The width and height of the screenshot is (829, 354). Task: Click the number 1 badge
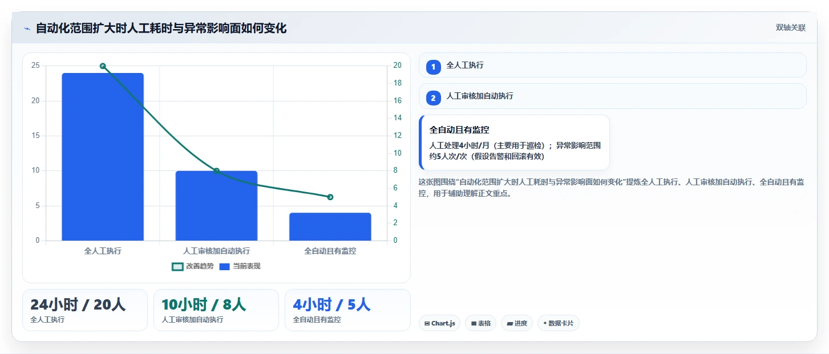(x=433, y=67)
